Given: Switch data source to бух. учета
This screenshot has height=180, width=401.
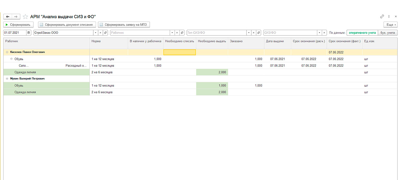Looking at the screenshot, I should [x=388, y=33].
